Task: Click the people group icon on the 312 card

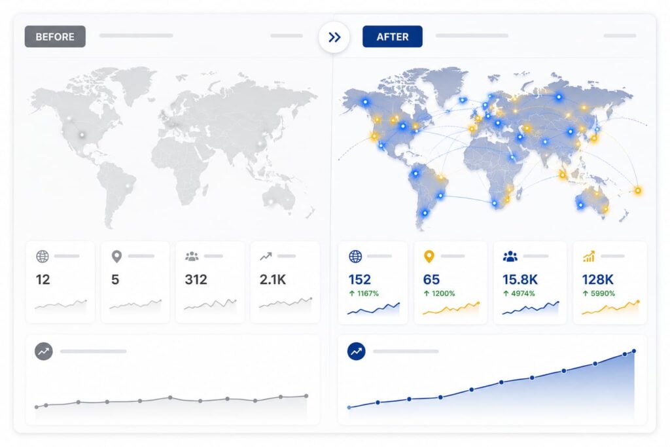Action: pyautogui.click(x=192, y=257)
